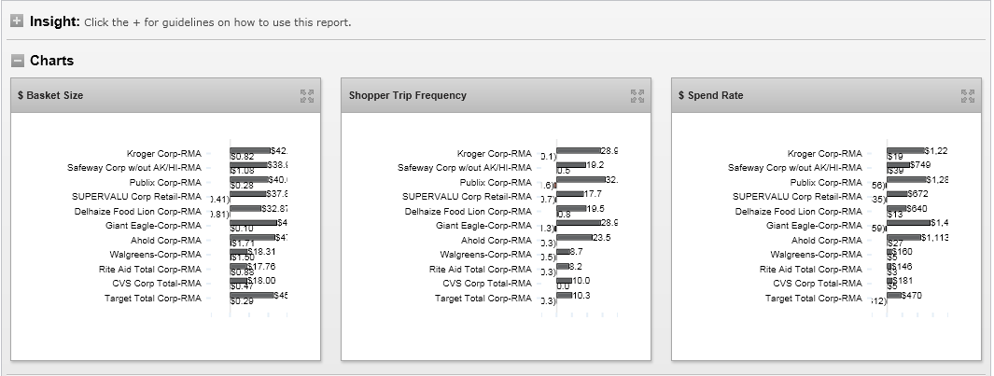994x376 pixels.
Task: Expand the Insight section with the plus icon
Action: [x=17, y=21]
